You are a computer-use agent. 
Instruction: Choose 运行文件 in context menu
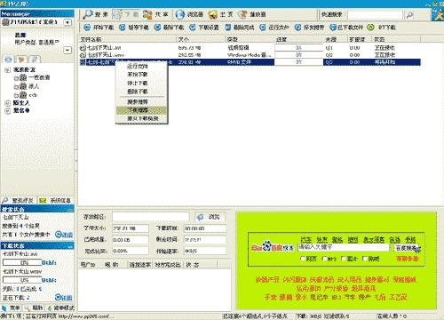click(x=141, y=66)
